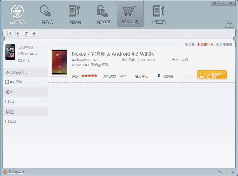238x176 pixels.
Task: Open the 一键修复 repair tool
Action: [74, 14]
